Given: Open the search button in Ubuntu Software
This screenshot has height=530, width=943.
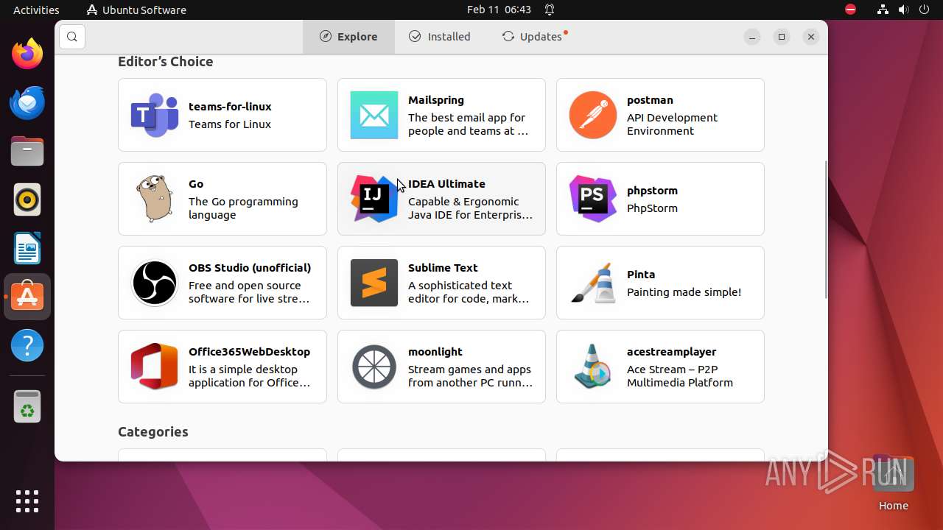Looking at the screenshot, I should 71,37.
